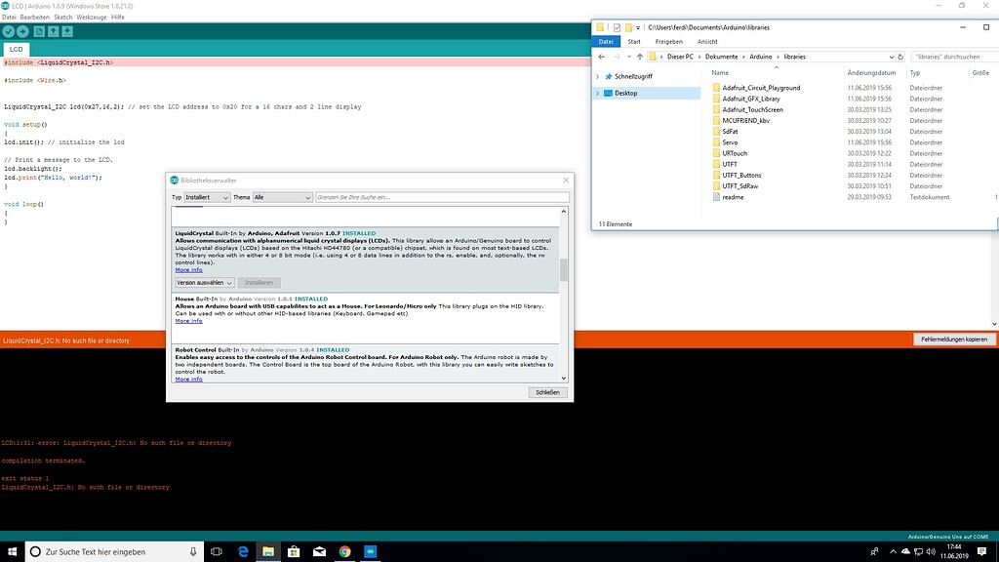Click the Dokumente breadcrumb in address bar
The width and height of the screenshot is (999, 562).
pyautogui.click(x=721, y=57)
